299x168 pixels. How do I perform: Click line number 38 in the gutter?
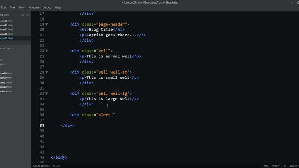pos(42,126)
